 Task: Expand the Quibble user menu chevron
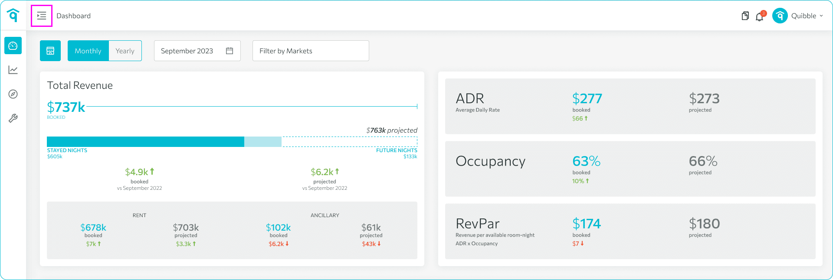click(x=821, y=16)
